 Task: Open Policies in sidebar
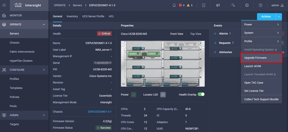click(x=24, y=97)
